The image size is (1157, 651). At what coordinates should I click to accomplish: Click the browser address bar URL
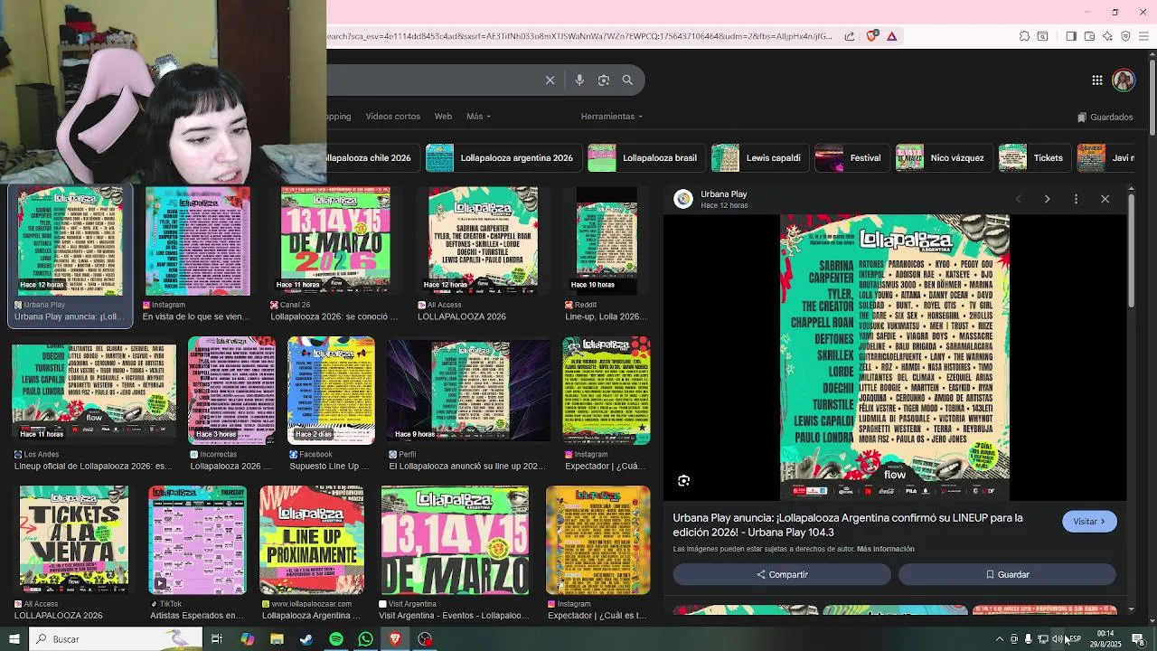pos(579,36)
